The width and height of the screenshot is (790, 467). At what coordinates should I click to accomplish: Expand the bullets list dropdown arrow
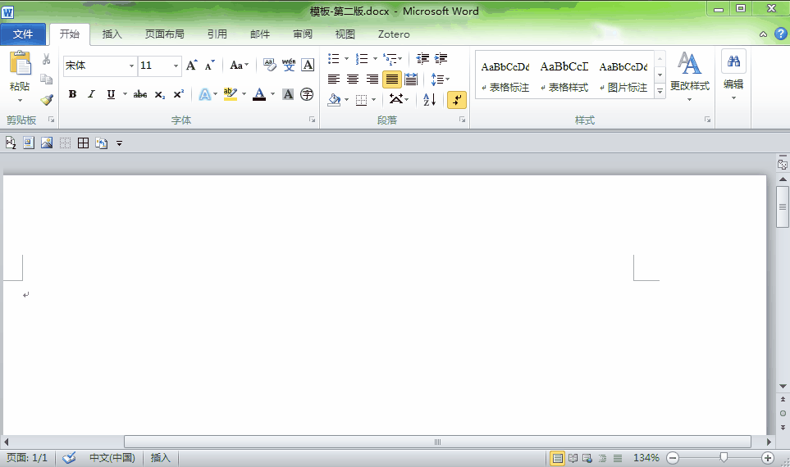346,59
